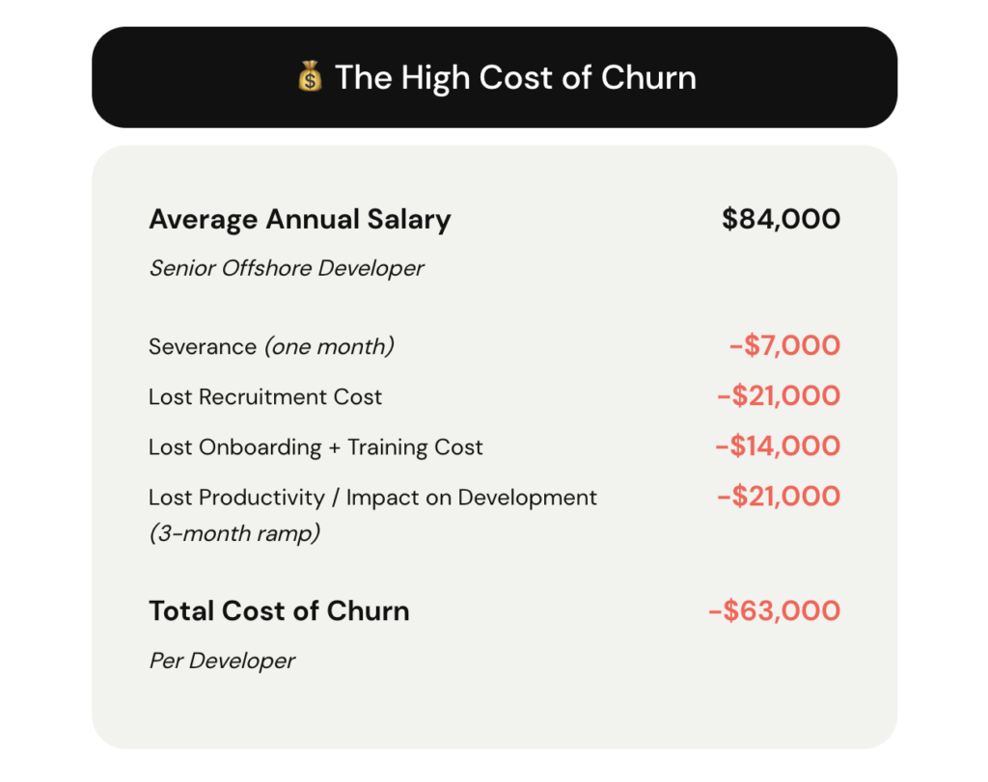Click the money bag emoji icon
Viewport: 988px width, 782px height.
pos(310,77)
